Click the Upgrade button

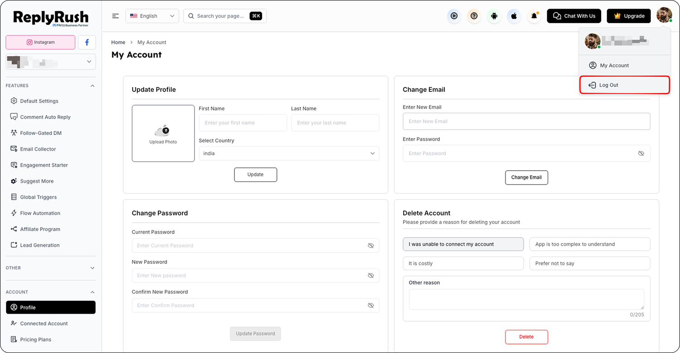629,16
